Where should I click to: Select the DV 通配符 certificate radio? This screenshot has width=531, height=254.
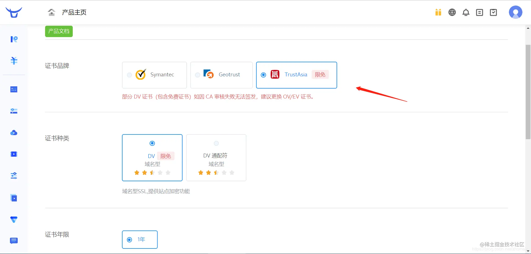pos(216,143)
